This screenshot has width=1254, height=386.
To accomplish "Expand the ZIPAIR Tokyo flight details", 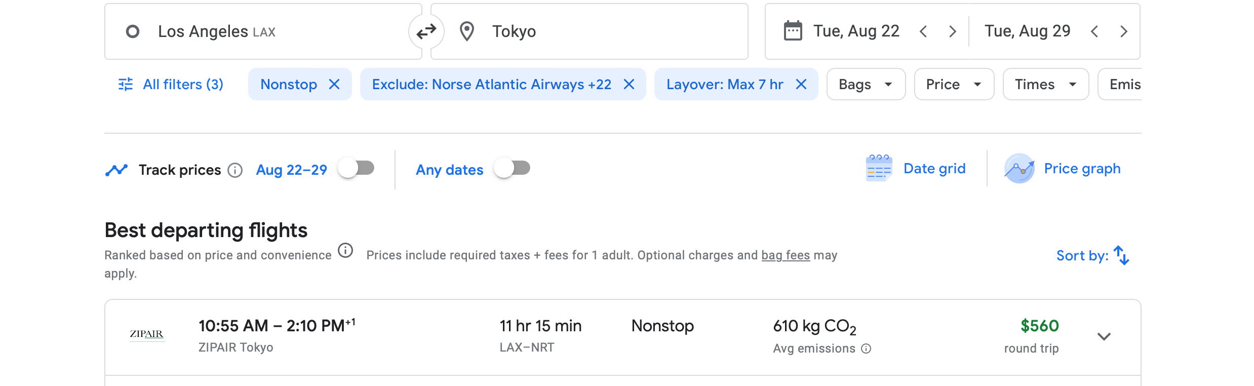I will 1104,337.
